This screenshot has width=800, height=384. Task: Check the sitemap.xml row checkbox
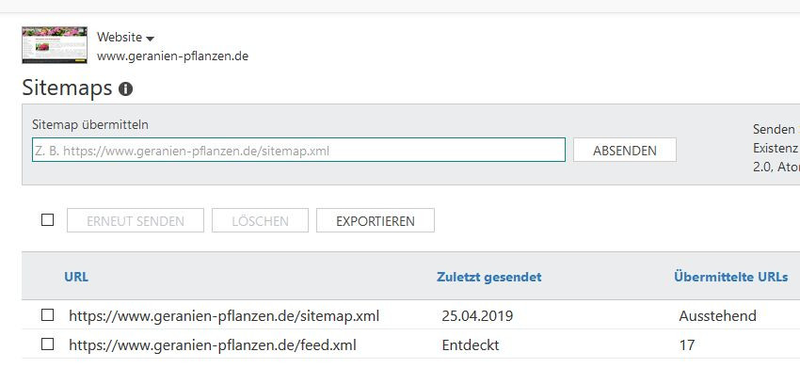(x=47, y=315)
